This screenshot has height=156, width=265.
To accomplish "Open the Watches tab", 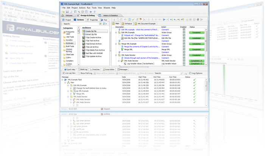I will pos(95,70).
